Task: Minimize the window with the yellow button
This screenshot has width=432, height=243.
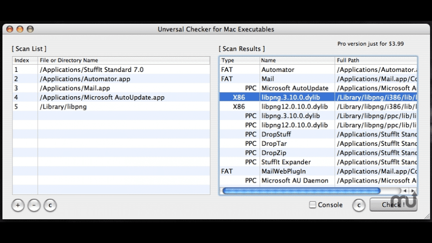Action: pyautogui.click(x=20, y=29)
